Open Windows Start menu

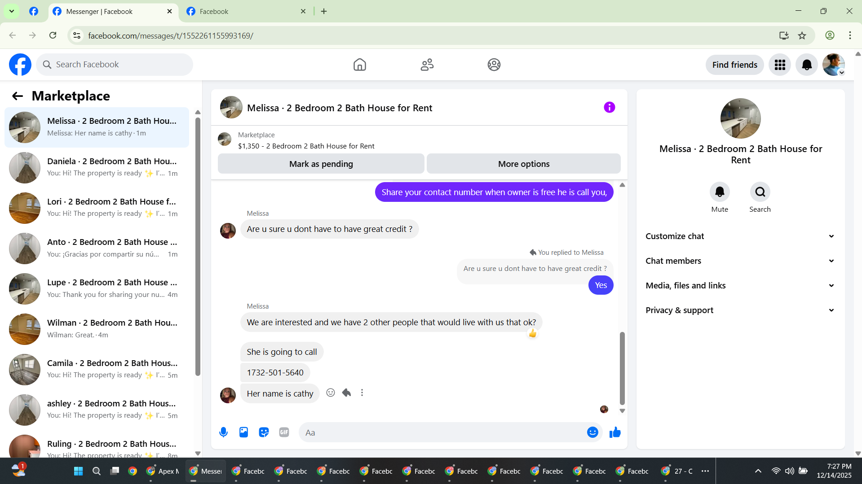coord(78,471)
